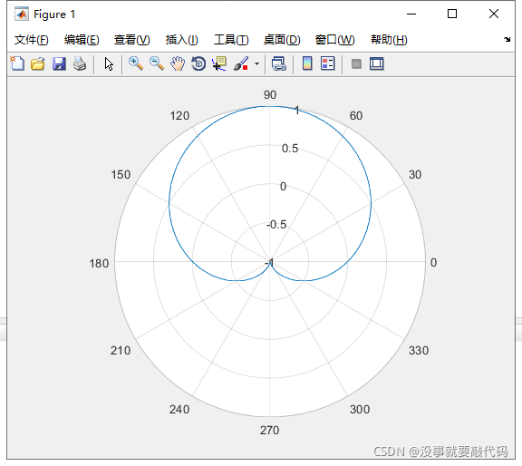522x466 pixels.
Task: Open the 插入(I) menu
Action: [x=182, y=40]
